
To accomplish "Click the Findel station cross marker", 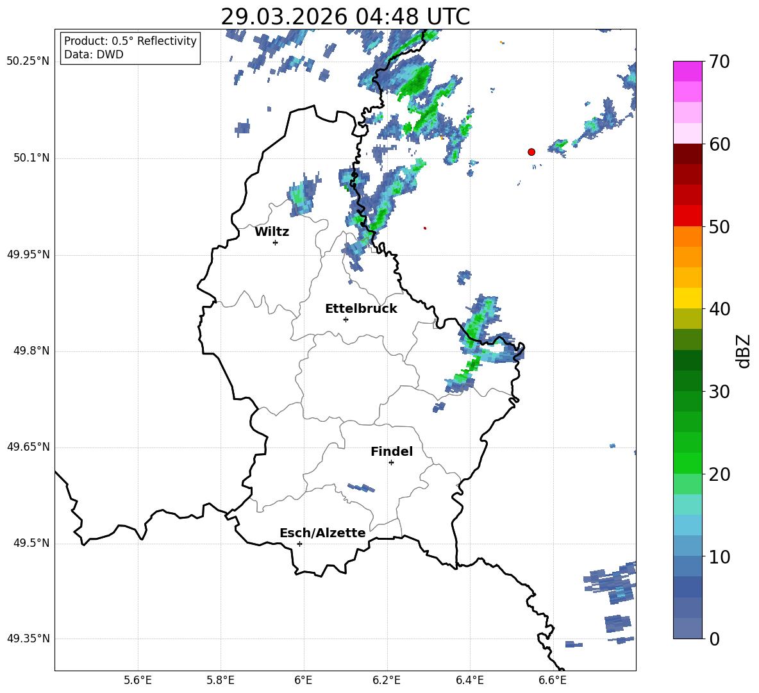I will (x=391, y=463).
